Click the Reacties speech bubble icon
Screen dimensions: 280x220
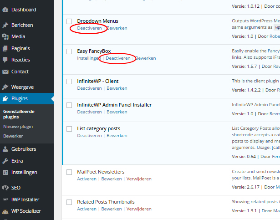(5, 60)
